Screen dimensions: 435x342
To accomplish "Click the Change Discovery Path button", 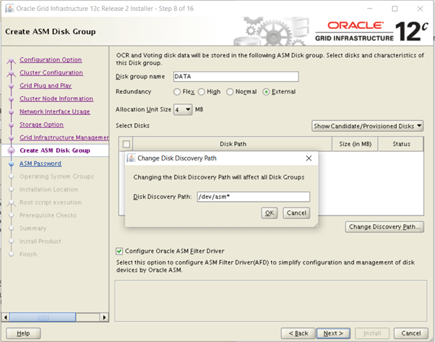I will [384, 227].
